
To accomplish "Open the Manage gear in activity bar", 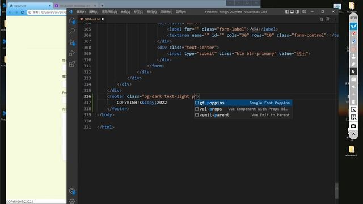I will 72,201.
